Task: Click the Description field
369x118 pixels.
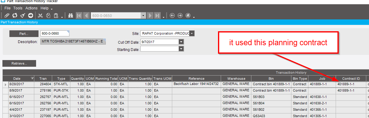Action: coord(73,42)
